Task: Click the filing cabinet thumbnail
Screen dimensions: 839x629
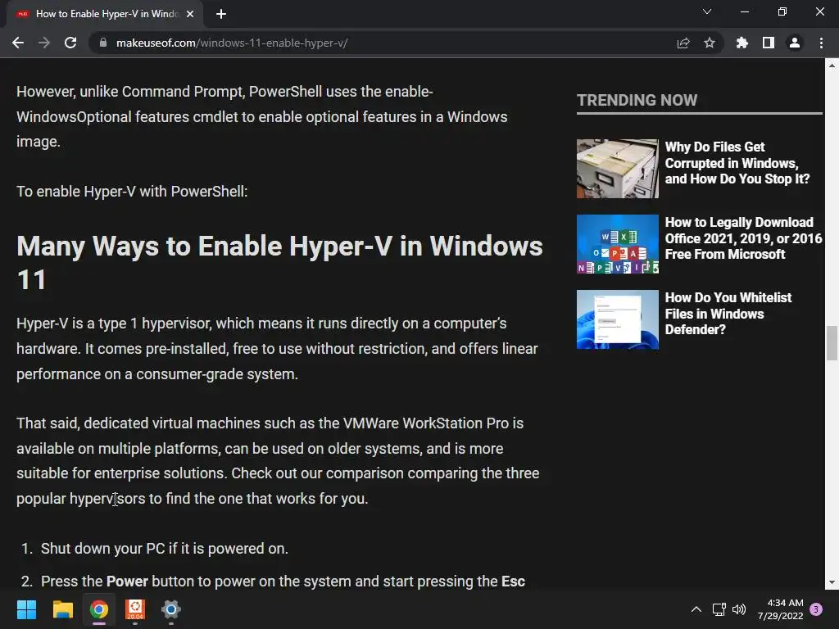Action: pyautogui.click(x=618, y=169)
